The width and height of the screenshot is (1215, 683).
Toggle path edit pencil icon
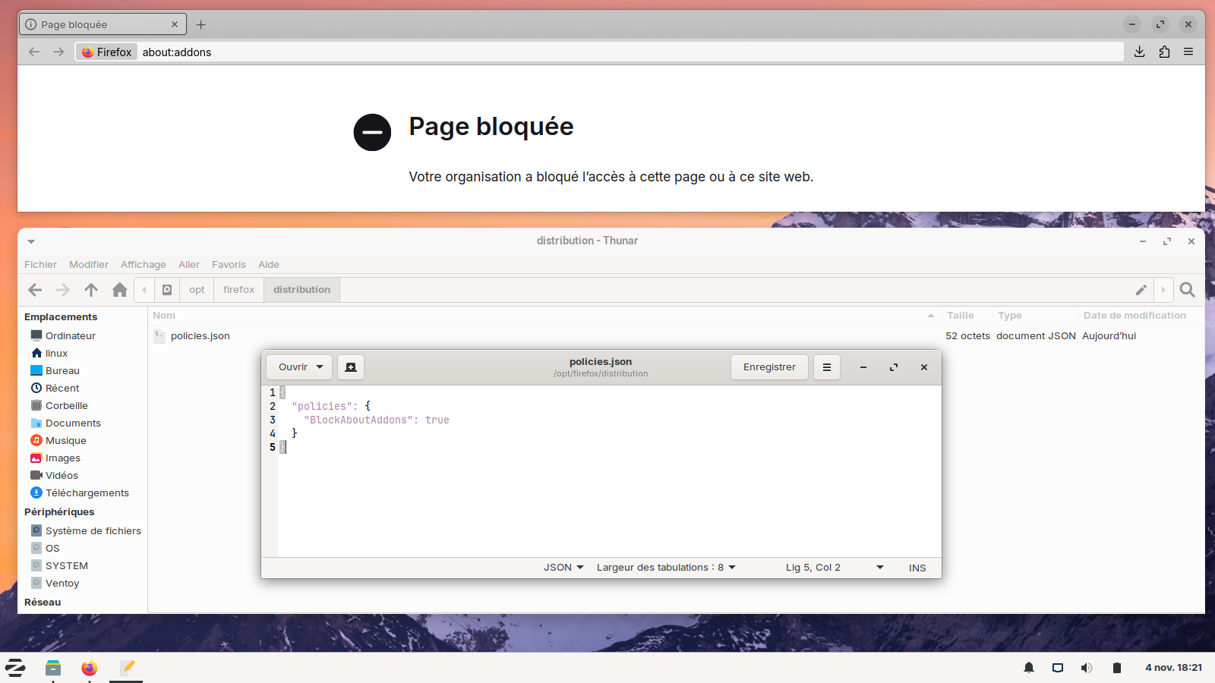pyautogui.click(x=1141, y=290)
